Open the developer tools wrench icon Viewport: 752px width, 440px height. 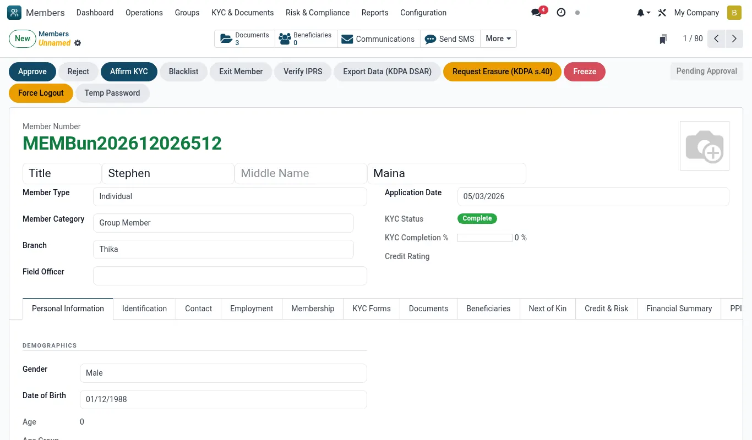[x=662, y=13]
